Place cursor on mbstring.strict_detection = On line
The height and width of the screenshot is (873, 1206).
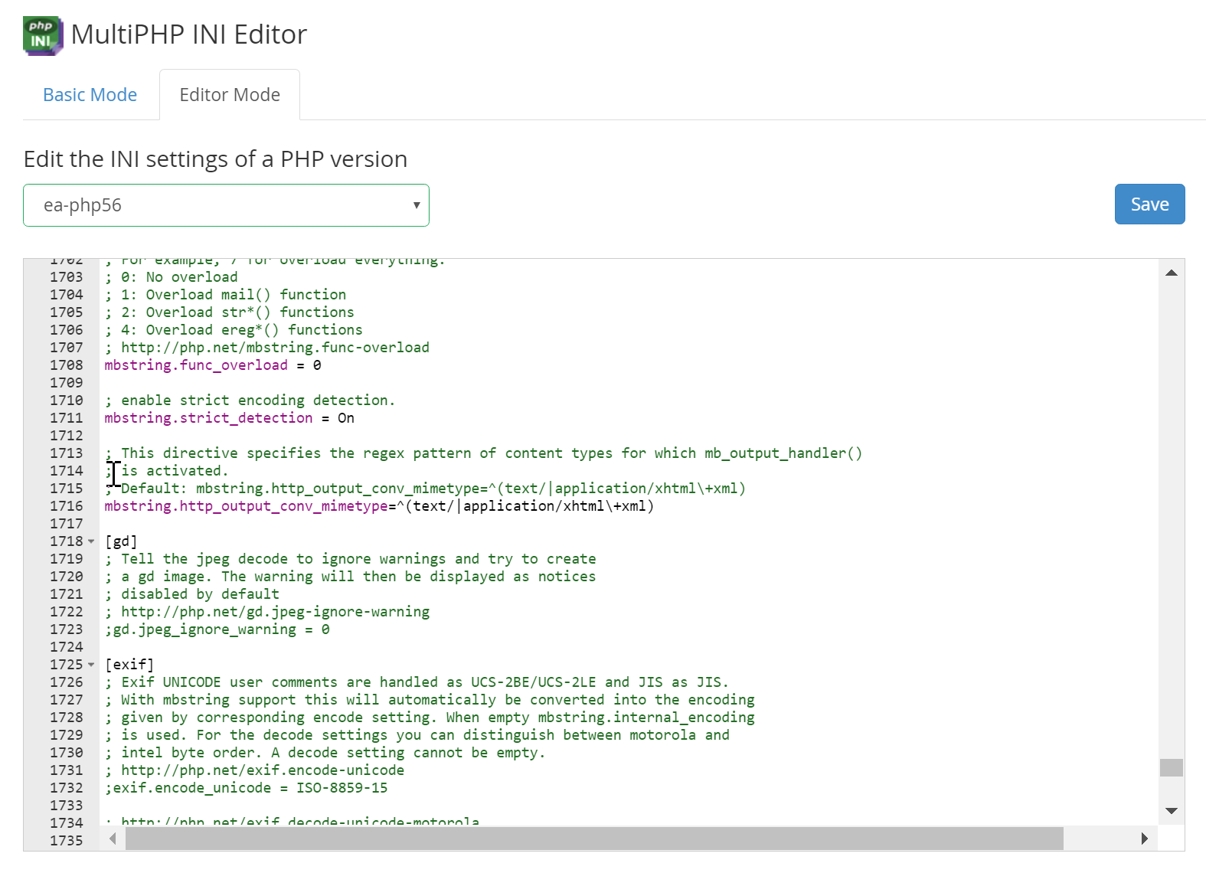(229, 418)
